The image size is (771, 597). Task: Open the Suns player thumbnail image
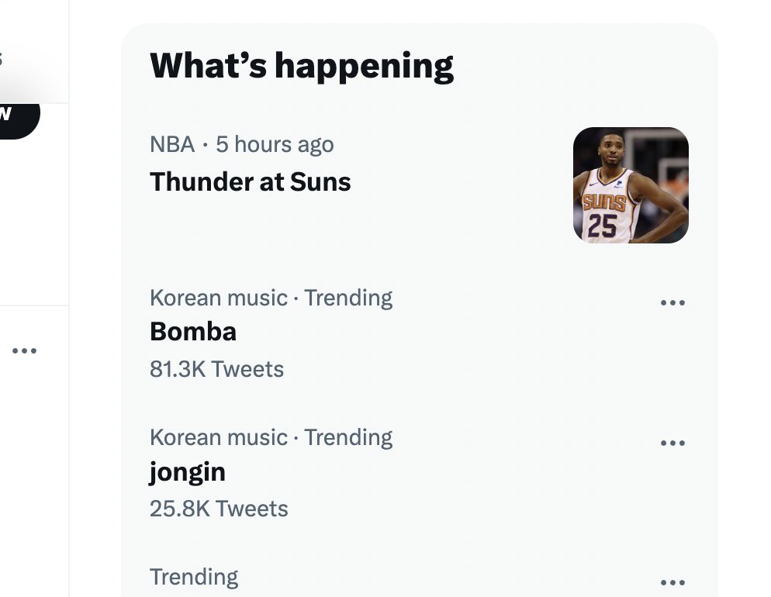pos(631,185)
